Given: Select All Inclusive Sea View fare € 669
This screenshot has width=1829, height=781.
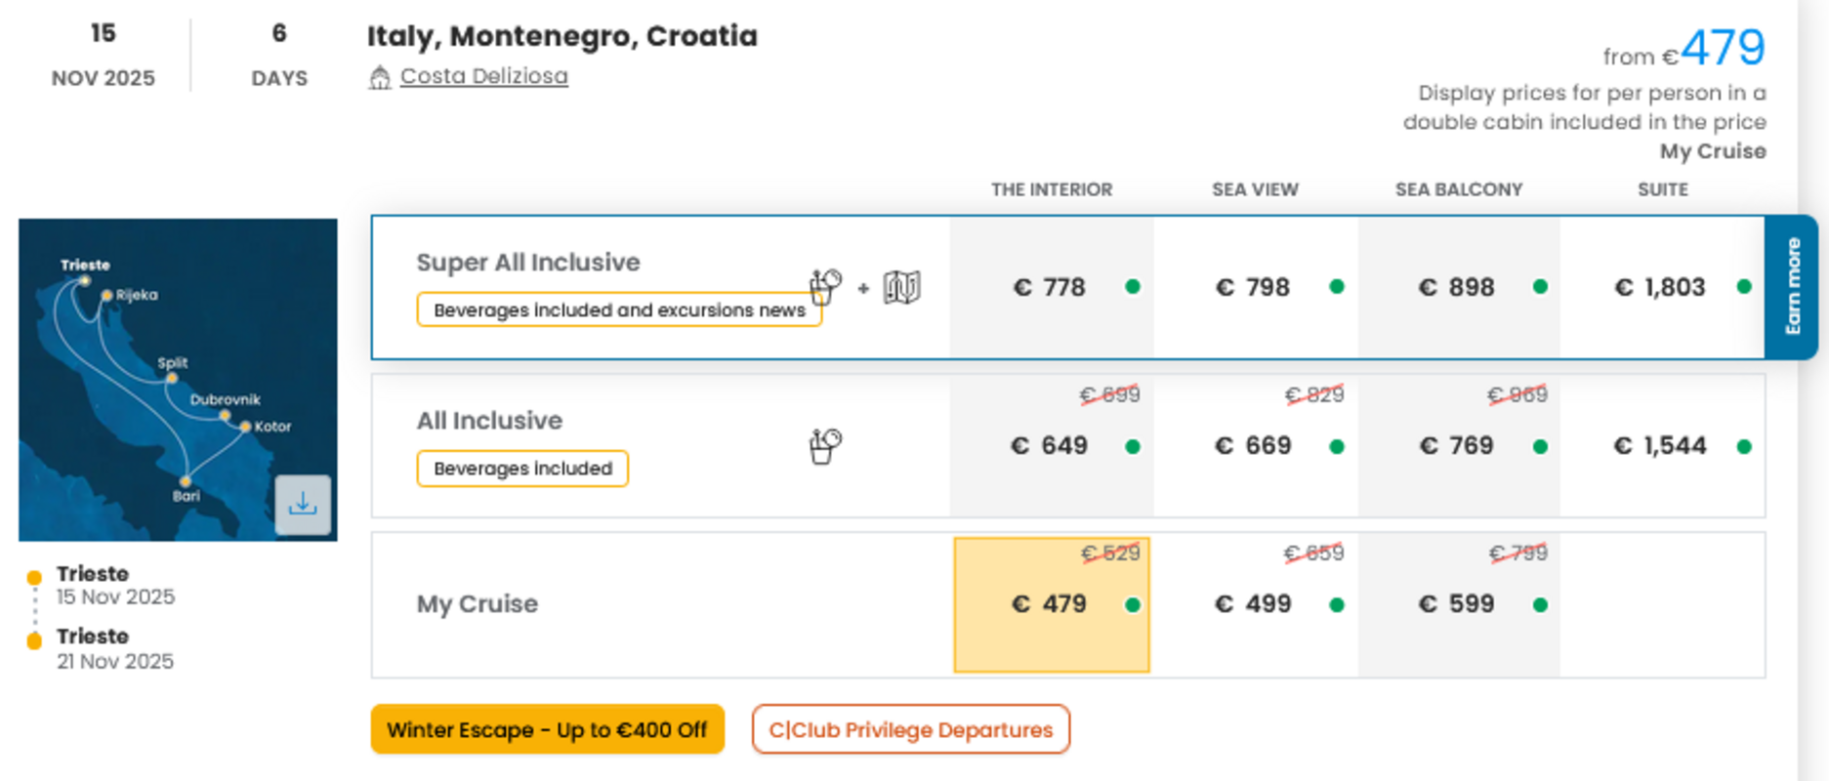Looking at the screenshot, I should coord(1255,446).
